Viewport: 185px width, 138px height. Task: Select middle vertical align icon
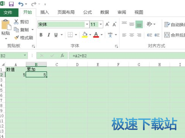point(132,24)
